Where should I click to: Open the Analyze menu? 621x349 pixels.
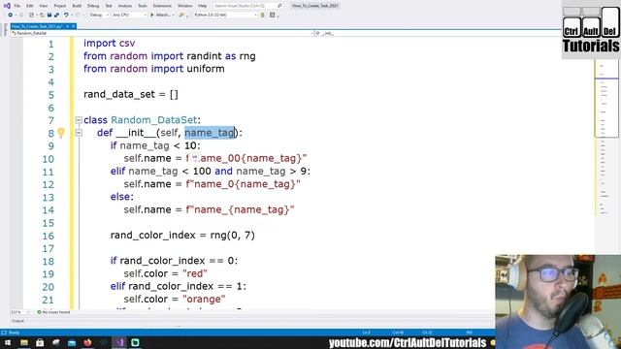click(x=125, y=6)
